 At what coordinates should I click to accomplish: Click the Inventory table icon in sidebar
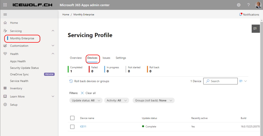click(x=5, y=88)
